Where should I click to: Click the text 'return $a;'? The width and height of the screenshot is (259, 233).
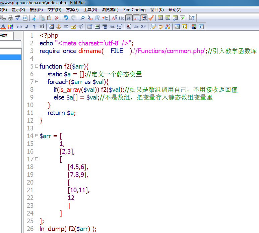tap(62, 113)
